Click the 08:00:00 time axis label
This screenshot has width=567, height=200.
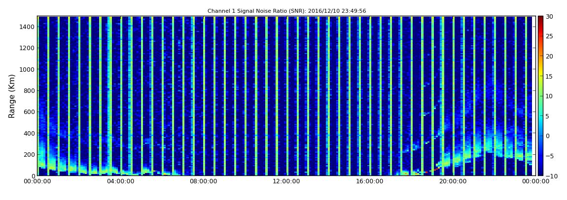click(203, 181)
